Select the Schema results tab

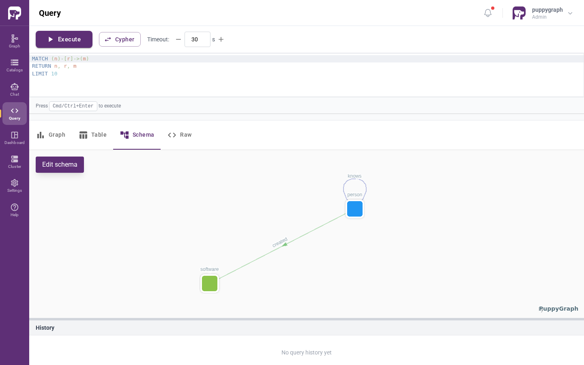[137, 135]
